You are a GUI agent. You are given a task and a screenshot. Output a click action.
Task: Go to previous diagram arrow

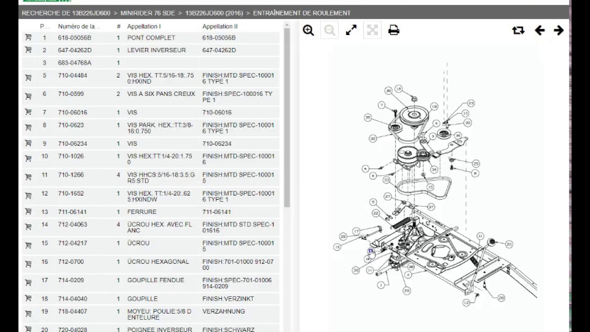(x=540, y=30)
